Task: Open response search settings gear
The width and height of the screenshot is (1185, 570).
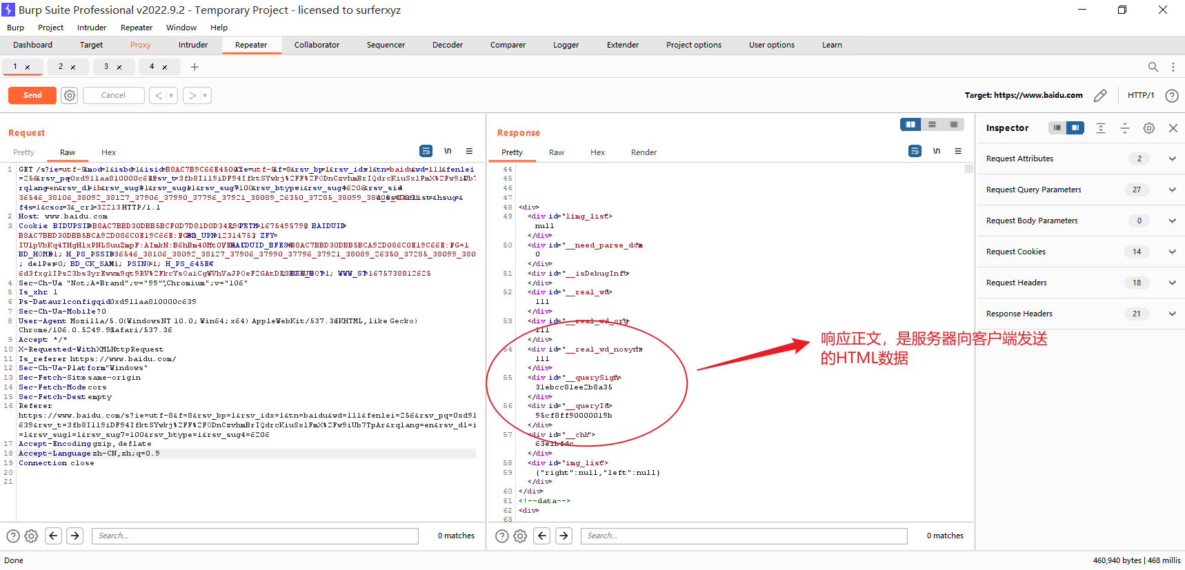Action: coord(520,536)
